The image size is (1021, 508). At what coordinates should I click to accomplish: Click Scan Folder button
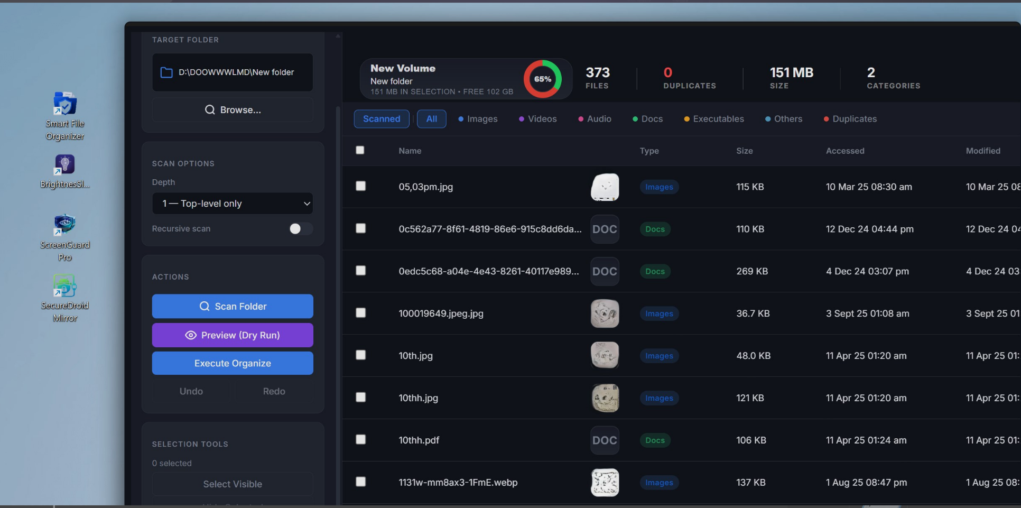(233, 307)
